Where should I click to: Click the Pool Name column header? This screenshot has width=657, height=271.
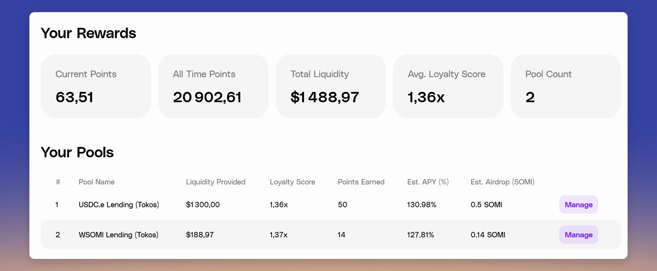pos(97,182)
